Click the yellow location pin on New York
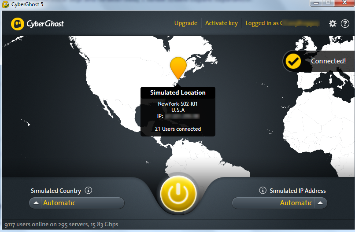The height and width of the screenshot is (232, 355). (x=178, y=68)
